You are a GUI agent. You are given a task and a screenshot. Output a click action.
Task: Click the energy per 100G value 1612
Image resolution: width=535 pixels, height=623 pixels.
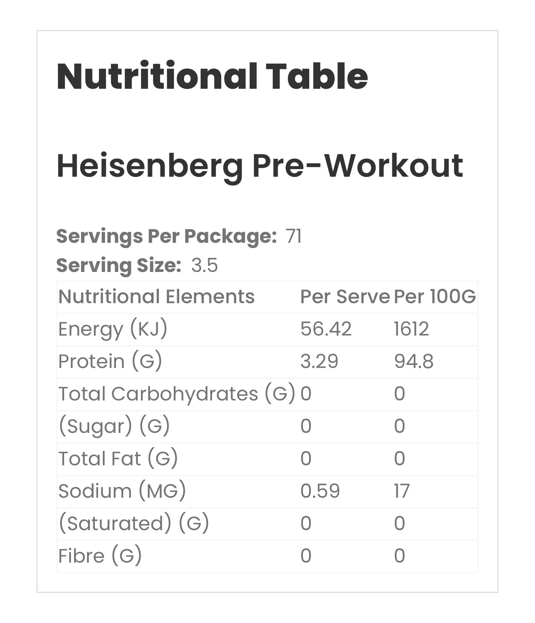coord(411,329)
